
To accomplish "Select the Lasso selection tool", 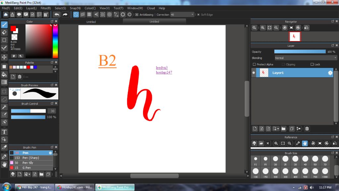I will 4,99.
